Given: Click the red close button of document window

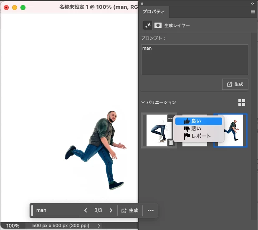Looking at the screenshot, I should pyautogui.click(x=6, y=8).
